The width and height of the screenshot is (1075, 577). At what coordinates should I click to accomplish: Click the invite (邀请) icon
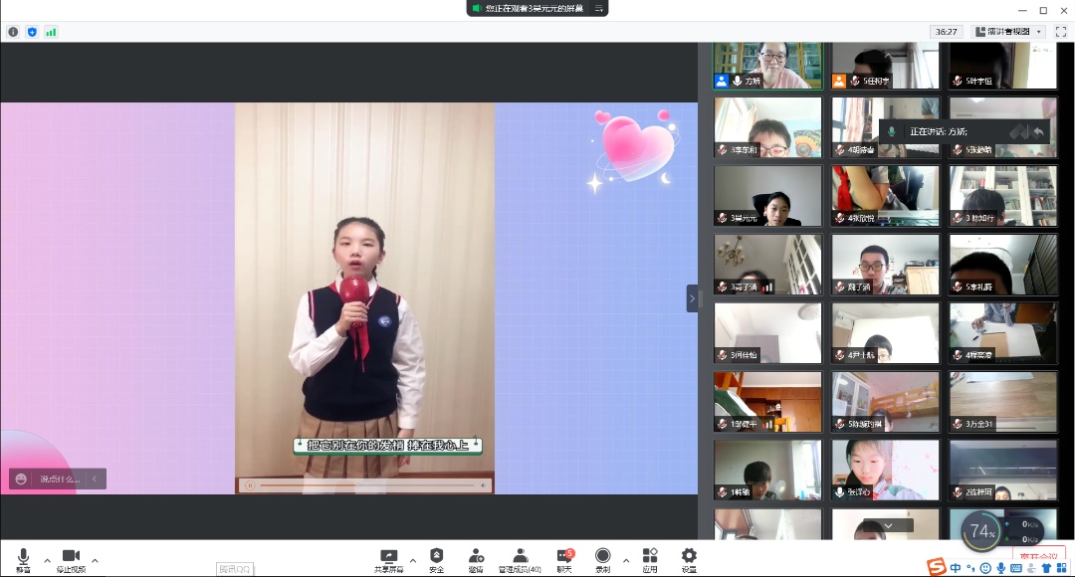[476, 557]
